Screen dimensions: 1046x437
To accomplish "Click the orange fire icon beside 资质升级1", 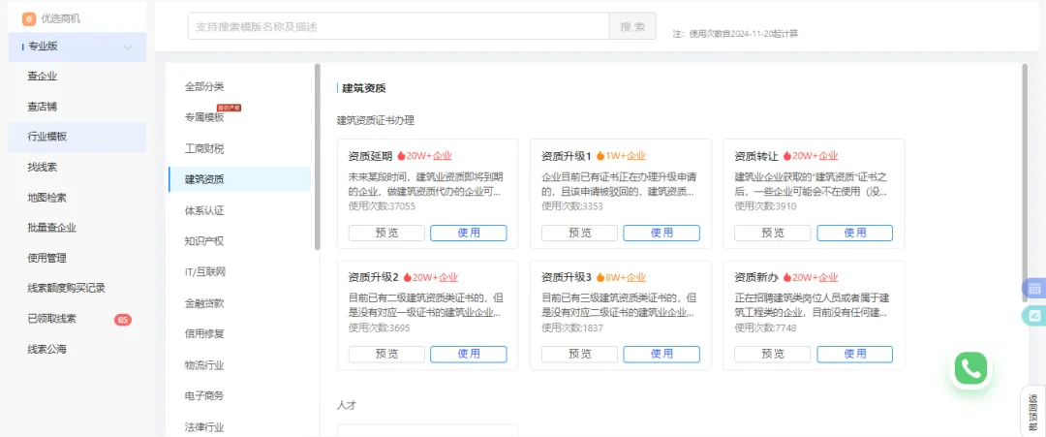I will click(600, 156).
